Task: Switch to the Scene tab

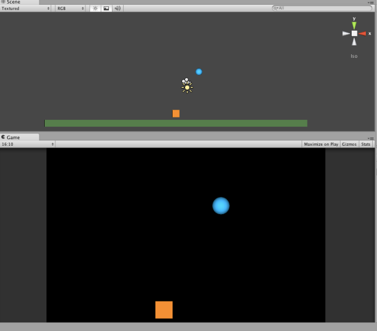Action: point(19,2)
